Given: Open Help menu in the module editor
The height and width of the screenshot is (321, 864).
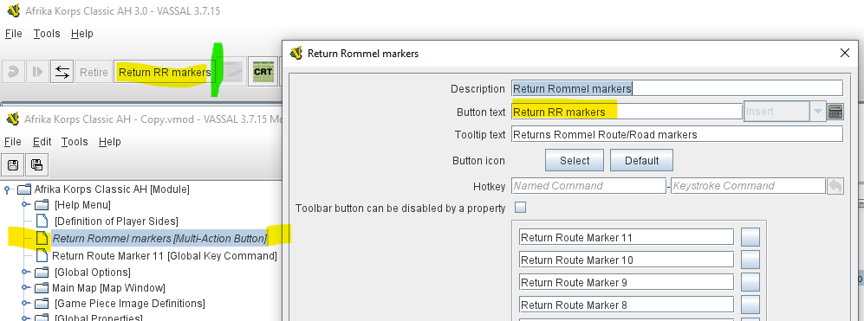Looking at the screenshot, I should pyautogui.click(x=110, y=142).
